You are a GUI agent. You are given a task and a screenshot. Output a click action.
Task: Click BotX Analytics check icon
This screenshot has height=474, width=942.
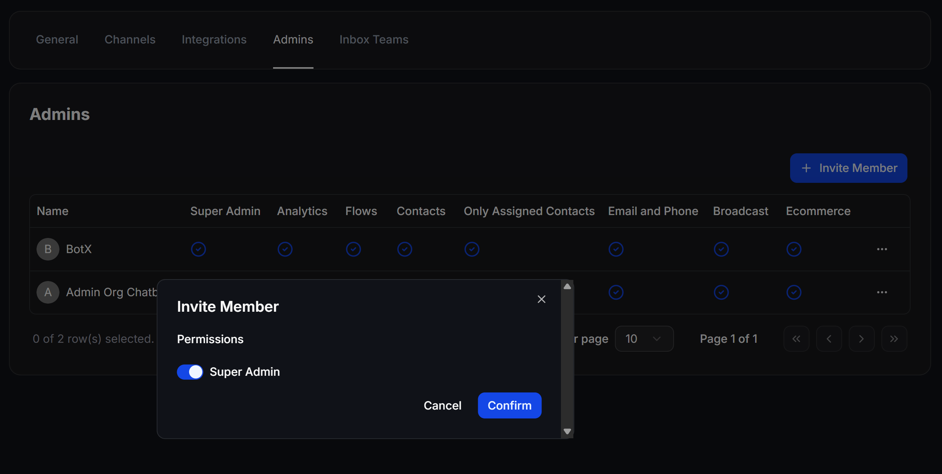coord(285,249)
